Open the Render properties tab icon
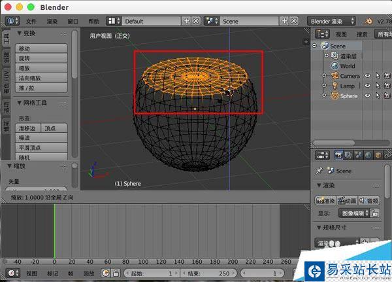This screenshot has height=282, width=392. point(338,156)
